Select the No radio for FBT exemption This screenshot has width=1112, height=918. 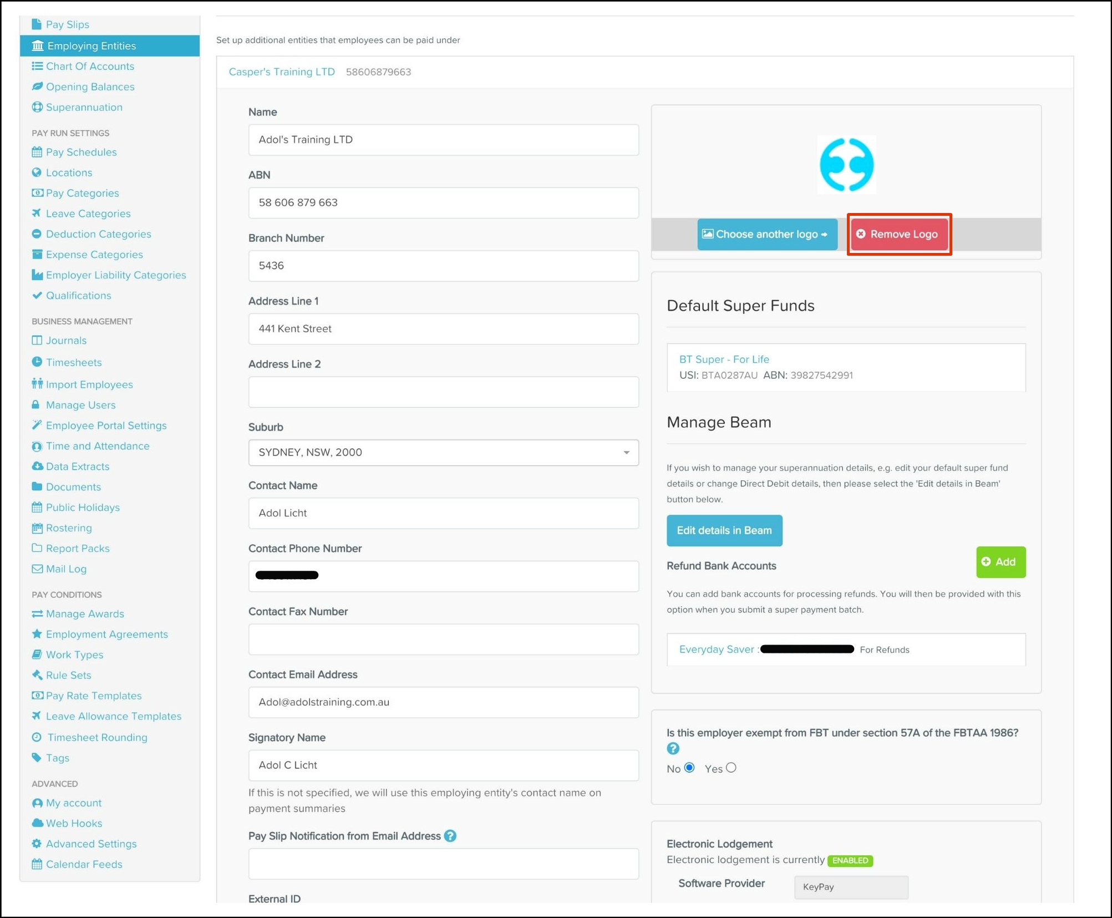689,768
